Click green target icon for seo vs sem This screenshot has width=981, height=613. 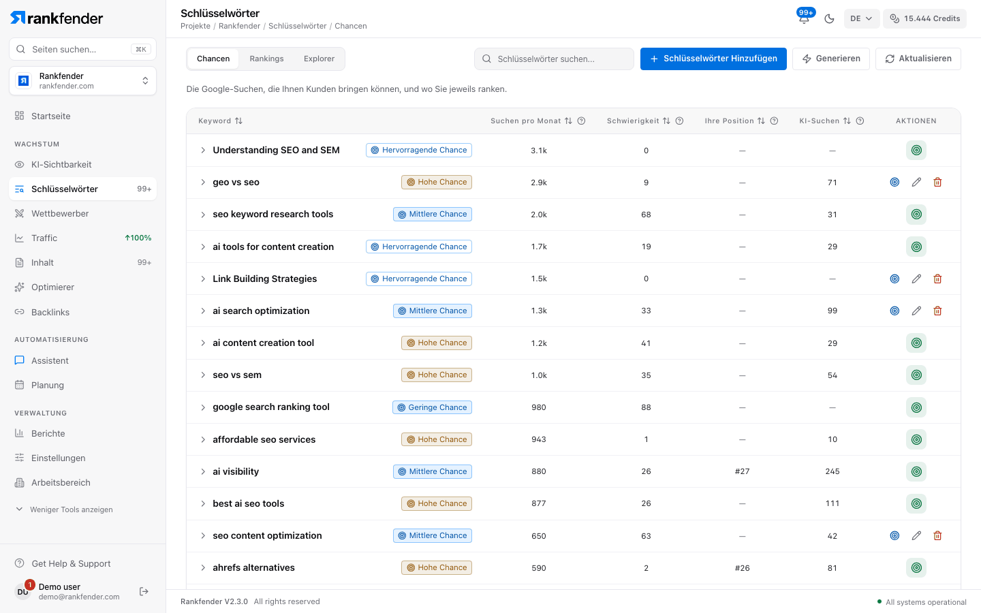point(916,375)
